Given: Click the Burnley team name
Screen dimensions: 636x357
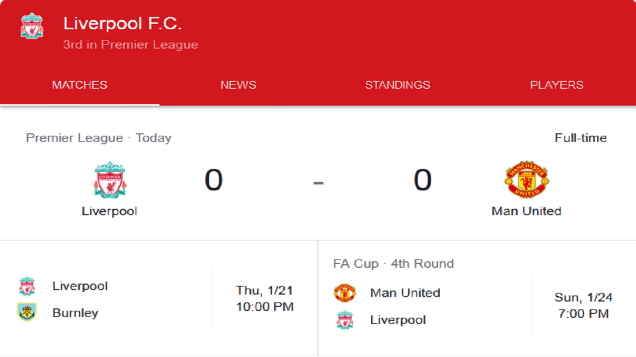Looking at the screenshot, I should (x=76, y=313).
